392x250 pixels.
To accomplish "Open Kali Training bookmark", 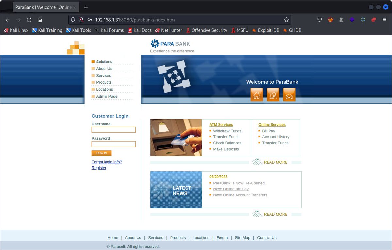I will [x=47, y=30].
